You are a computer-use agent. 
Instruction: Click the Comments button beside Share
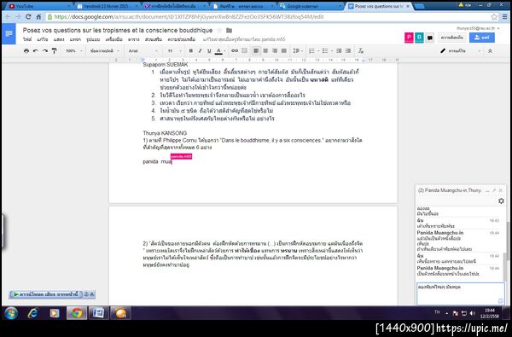click(x=452, y=38)
